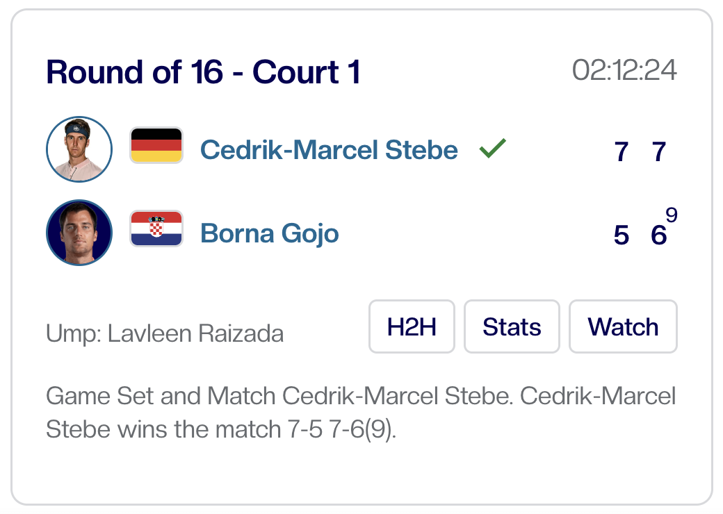This screenshot has height=514, width=723.
Task: Click Gojo's second set score of 6
Action: pyautogui.click(x=658, y=235)
